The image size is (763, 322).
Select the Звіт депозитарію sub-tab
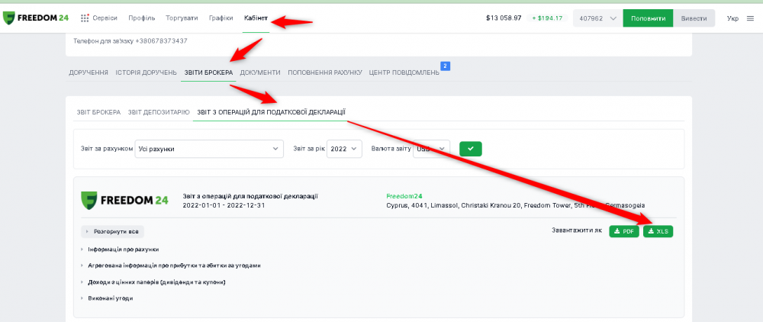point(159,112)
